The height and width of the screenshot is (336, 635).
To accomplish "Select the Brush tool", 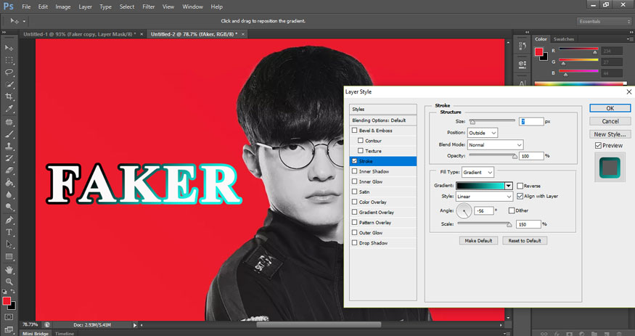I will pos(9,134).
